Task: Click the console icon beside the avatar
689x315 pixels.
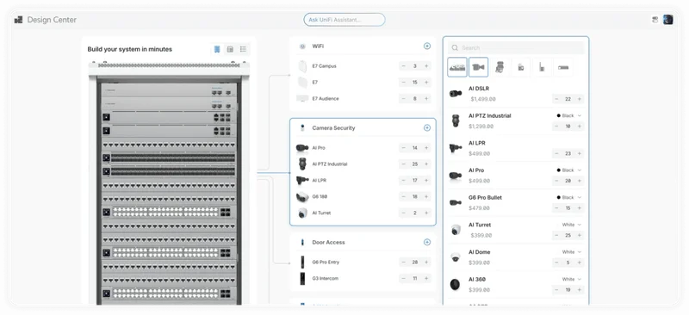Action: [x=655, y=20]
